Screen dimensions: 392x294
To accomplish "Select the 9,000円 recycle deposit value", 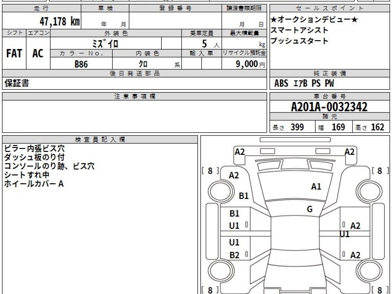I will [x=251, y=64].
